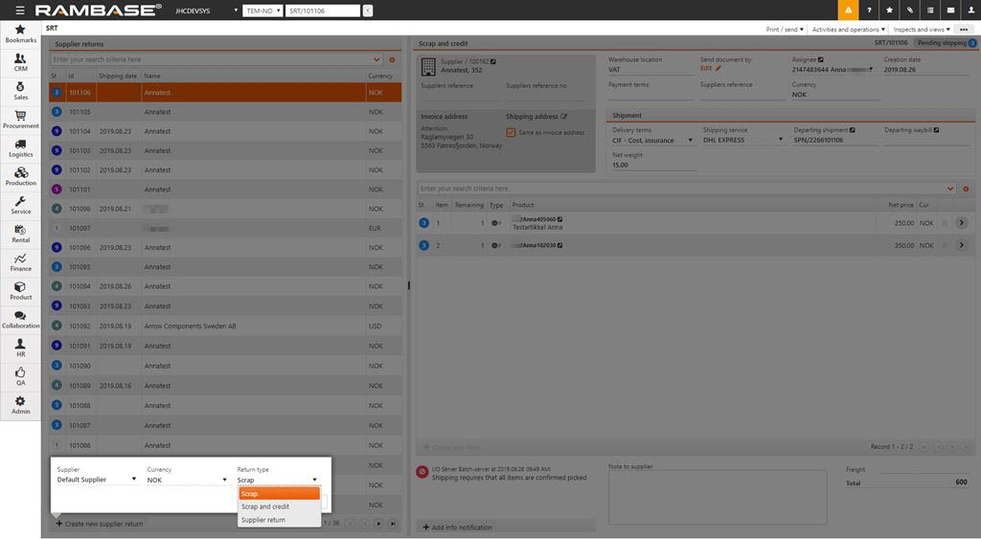The image size is (981, 539).
Task: Open the Bookmarks sidebar module
Action: (20, 34)
